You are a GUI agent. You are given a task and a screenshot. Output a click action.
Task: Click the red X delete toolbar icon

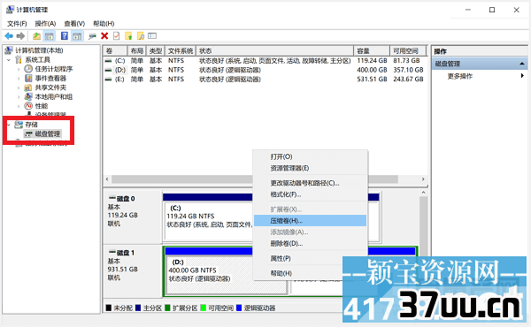tap(104, 36)
